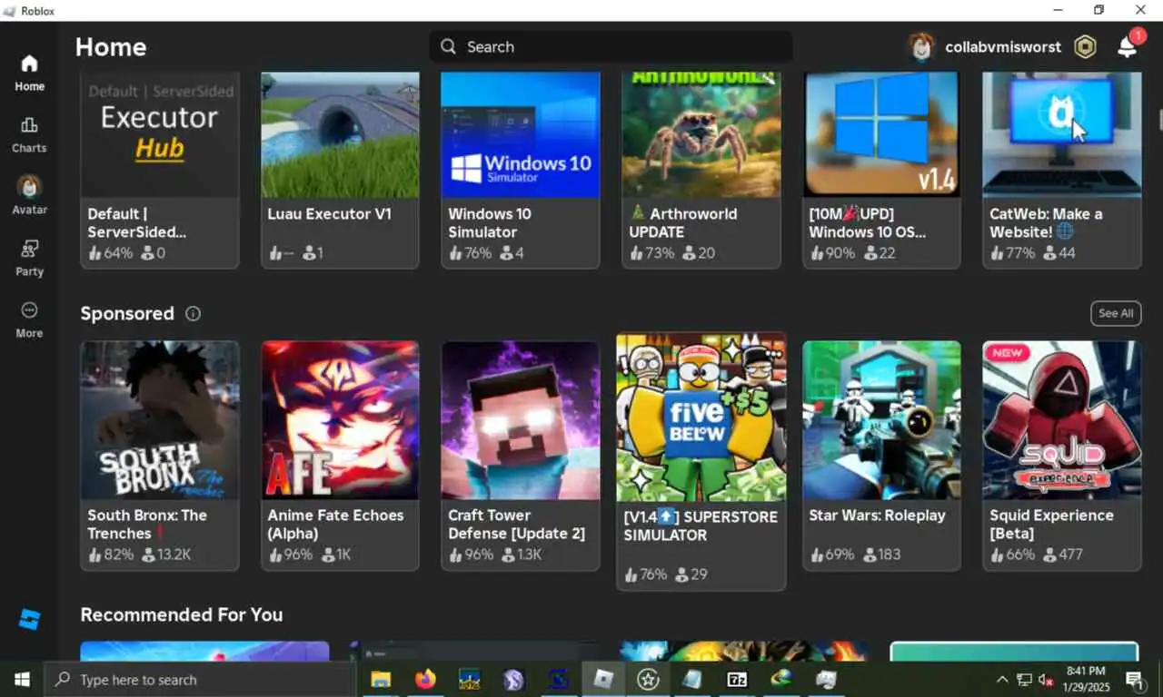
Task: Open the More menu in sidebar
Action: [x=29, y=319]
